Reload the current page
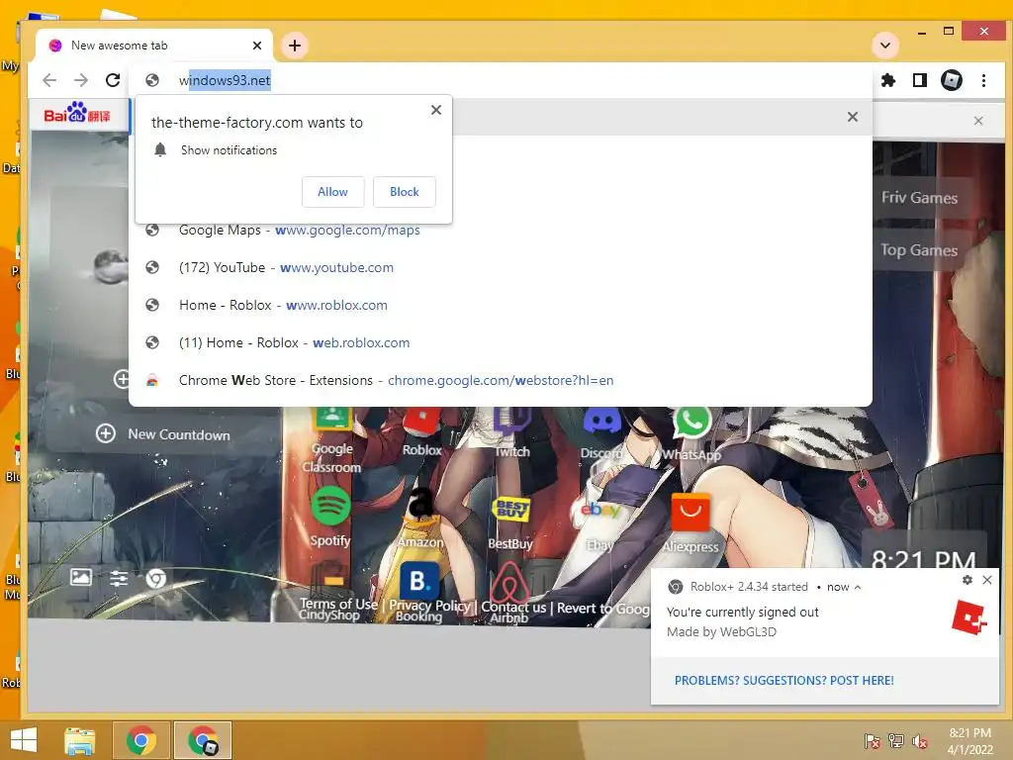This screenshot has width=1013, height=760. (113, 80)
